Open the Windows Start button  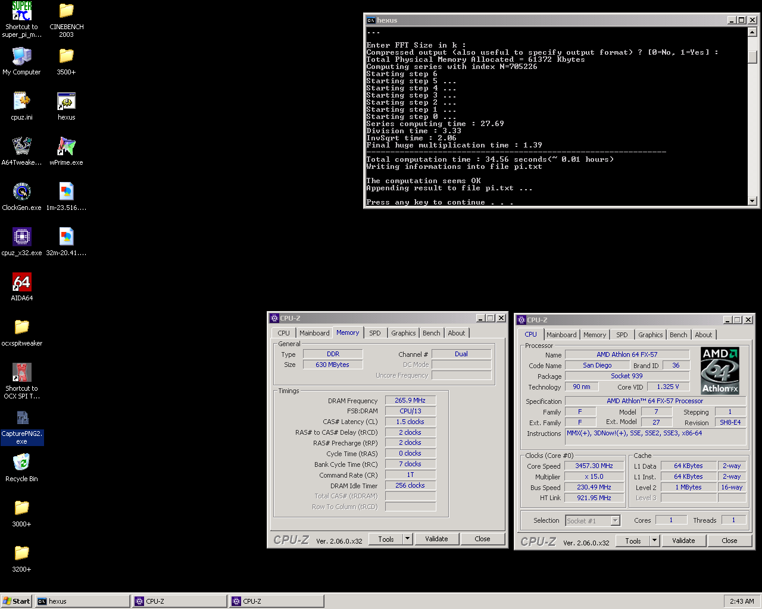point(17,601)
